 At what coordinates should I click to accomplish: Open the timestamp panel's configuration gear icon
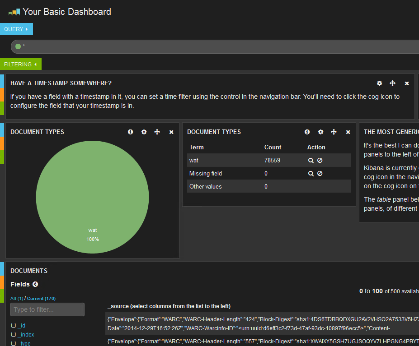(379, 83)
